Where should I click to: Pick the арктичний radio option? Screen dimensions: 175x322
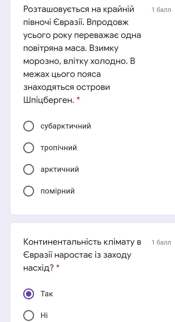point(29,169)
